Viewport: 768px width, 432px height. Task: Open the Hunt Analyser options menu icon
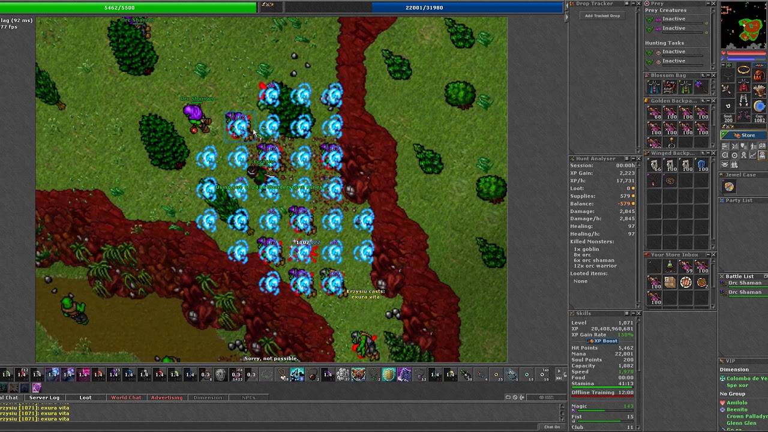click(x=626, y=159)
